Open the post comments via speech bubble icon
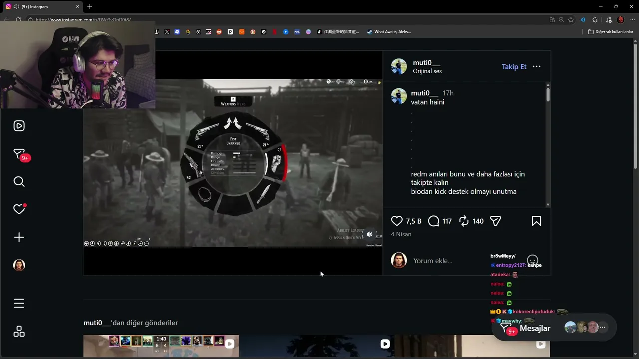639x359 pixels. (x=434, y=221)
